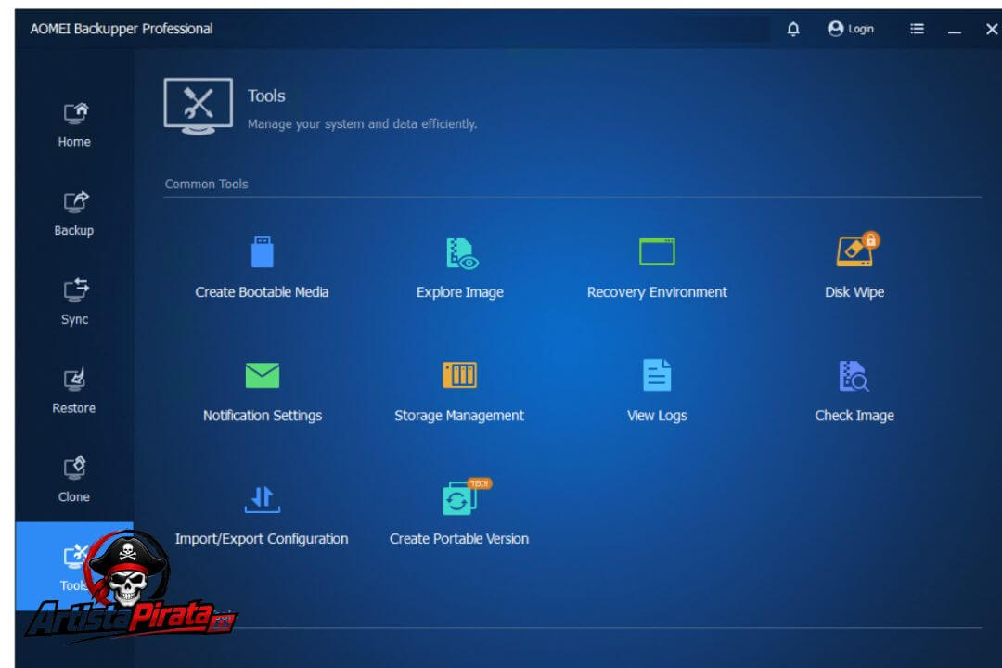Go to Home in the sidebar

tap(74, 125)
